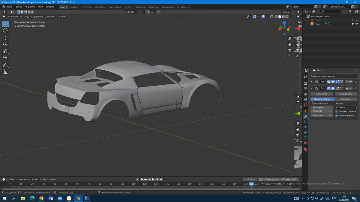360x202 pixels.
Task: Enable the Миним..рисовка checkbox
Action: [337, 111]
